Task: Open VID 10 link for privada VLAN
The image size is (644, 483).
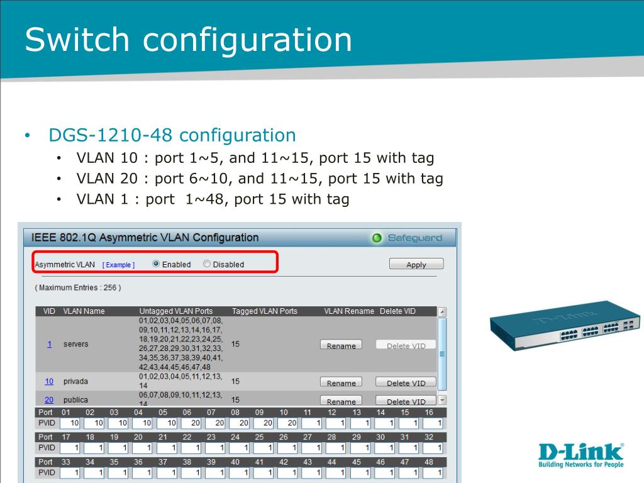Action: click(49, 381)
